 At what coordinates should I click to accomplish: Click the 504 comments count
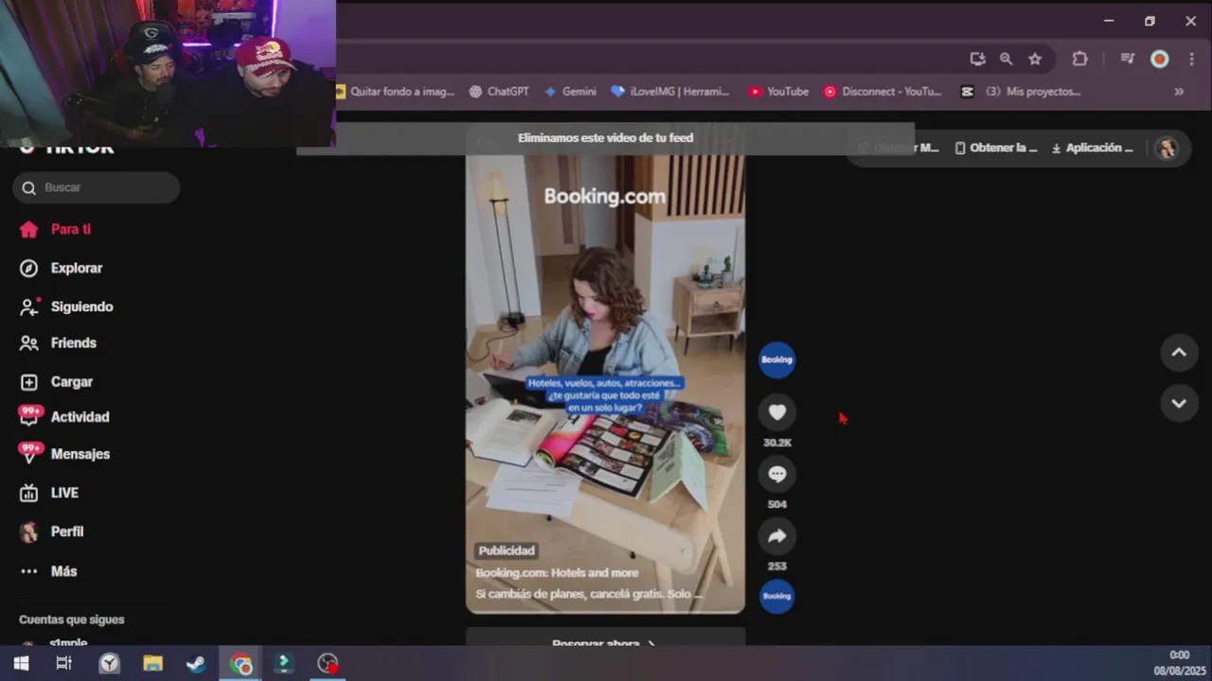[776, 504]
